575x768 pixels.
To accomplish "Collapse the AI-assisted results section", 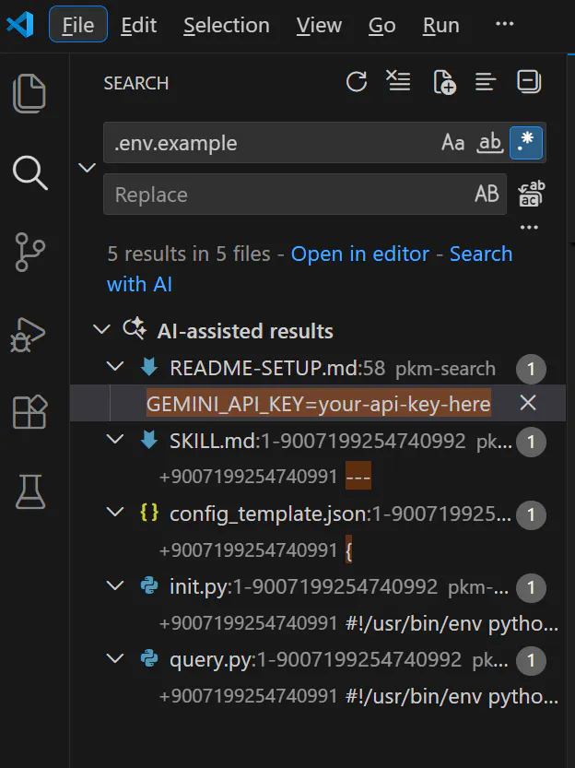I will coord(101,329).
